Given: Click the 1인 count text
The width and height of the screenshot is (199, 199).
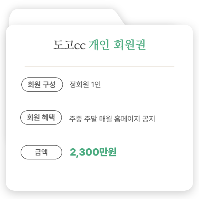Looking at the screenshot, I should [96, 84].
